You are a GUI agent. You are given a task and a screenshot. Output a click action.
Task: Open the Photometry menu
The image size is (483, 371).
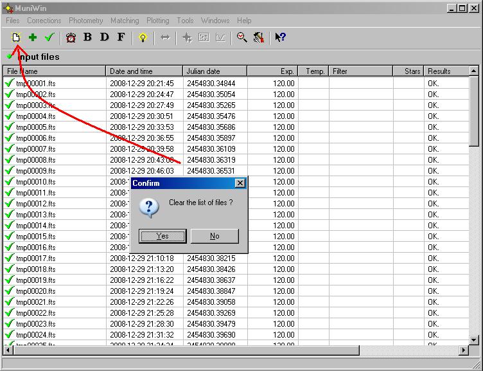[85, 21]
